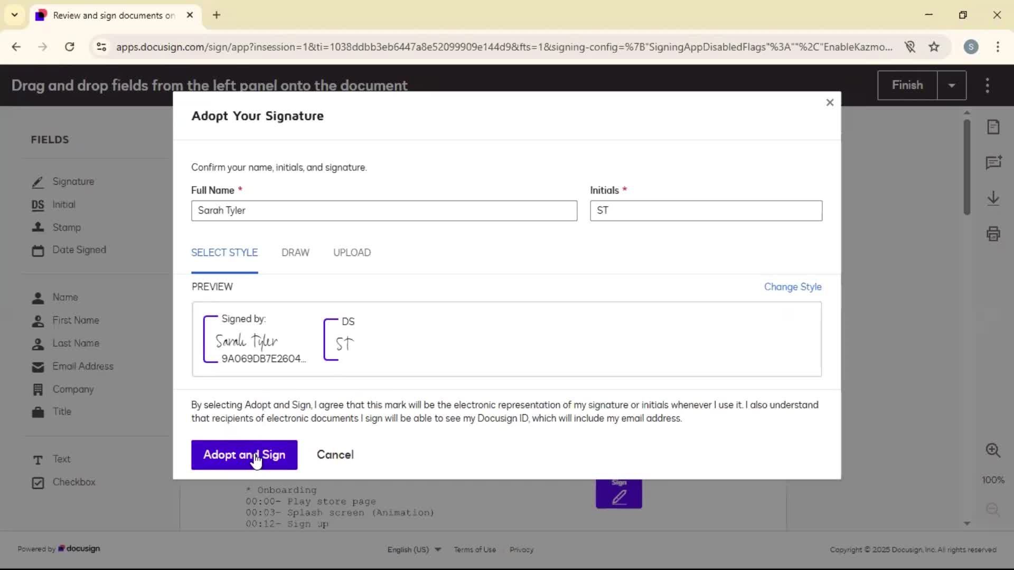Click the browser address bar URL
Image resolution: width=1014 pixels, height=570 pixels.
pyautogui.click(x=504, y=47)
